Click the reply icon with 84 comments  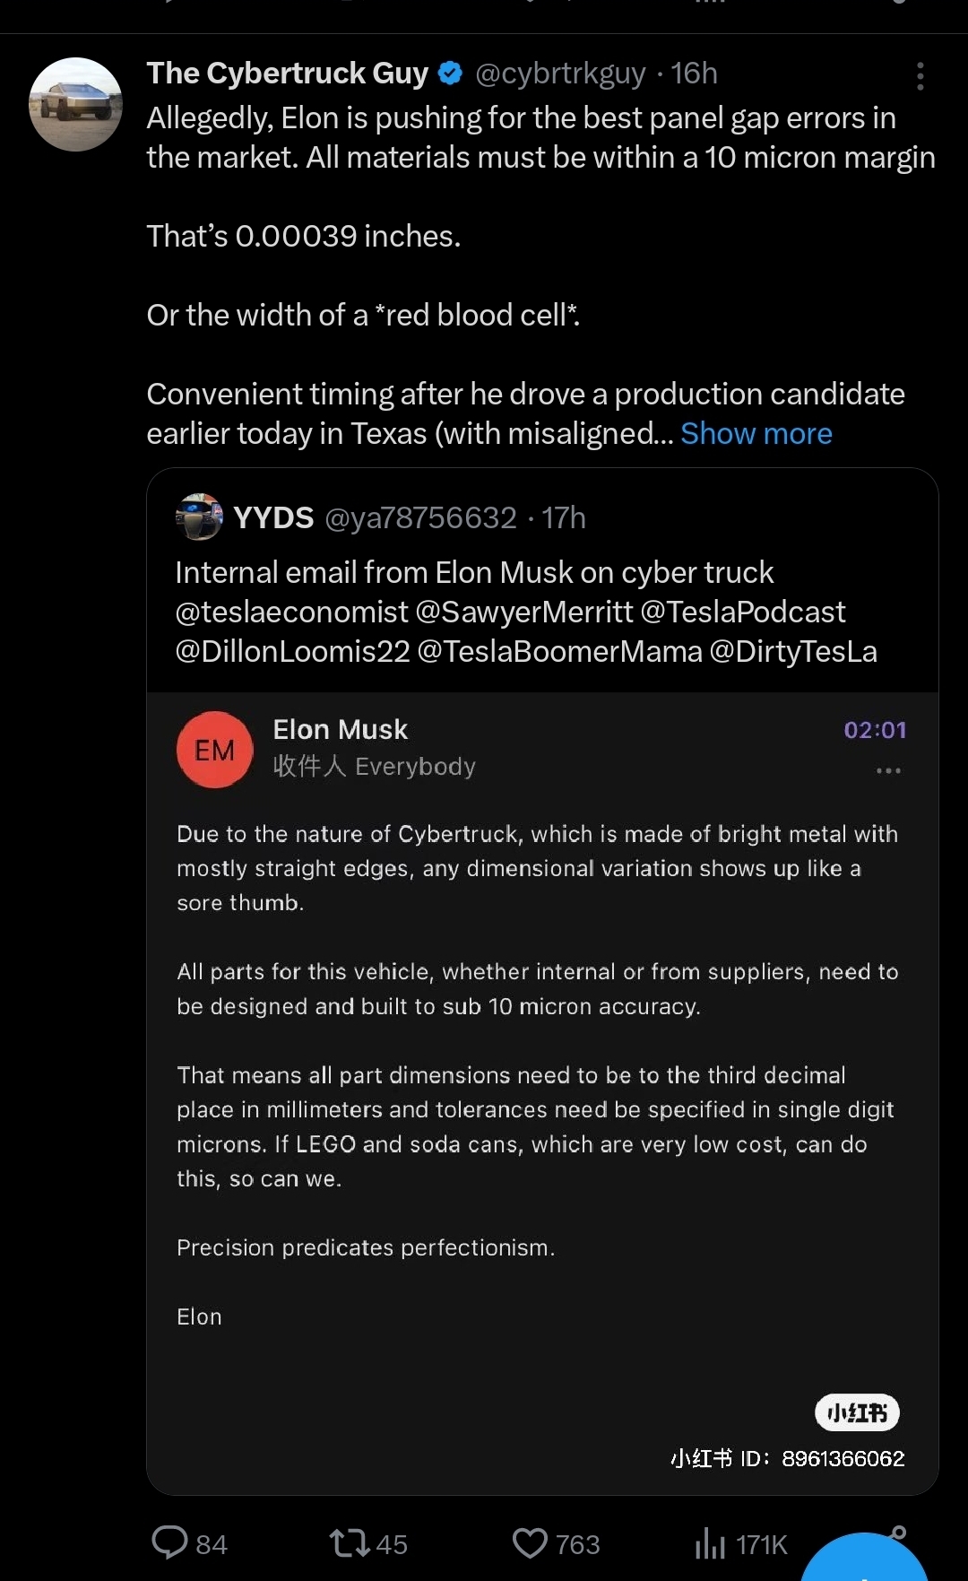pyautogui.click(x=170, y=1543)
